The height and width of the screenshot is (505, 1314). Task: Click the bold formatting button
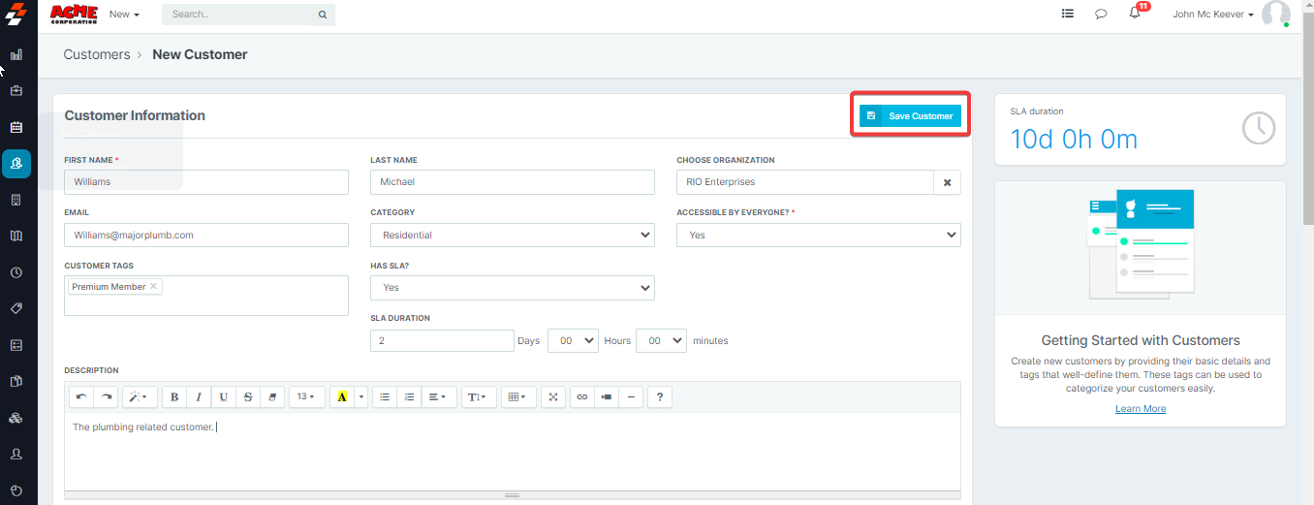[174, 396]
